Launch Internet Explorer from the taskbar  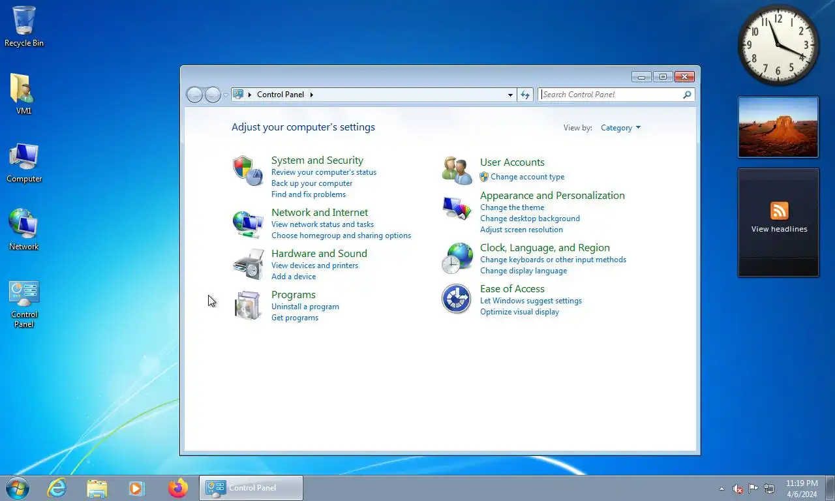[x=57, y=488]
